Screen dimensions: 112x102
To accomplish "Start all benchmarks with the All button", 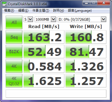I will pyautogui.click(x=14, y=22).
